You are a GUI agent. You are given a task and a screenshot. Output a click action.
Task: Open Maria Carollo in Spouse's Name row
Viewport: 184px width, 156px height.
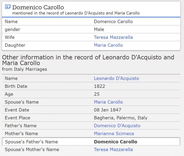[x=108, y=102]
